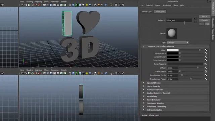Screen dimensions: 215x121
Task: Expand the Special Effects section
Action: (143, 83)
